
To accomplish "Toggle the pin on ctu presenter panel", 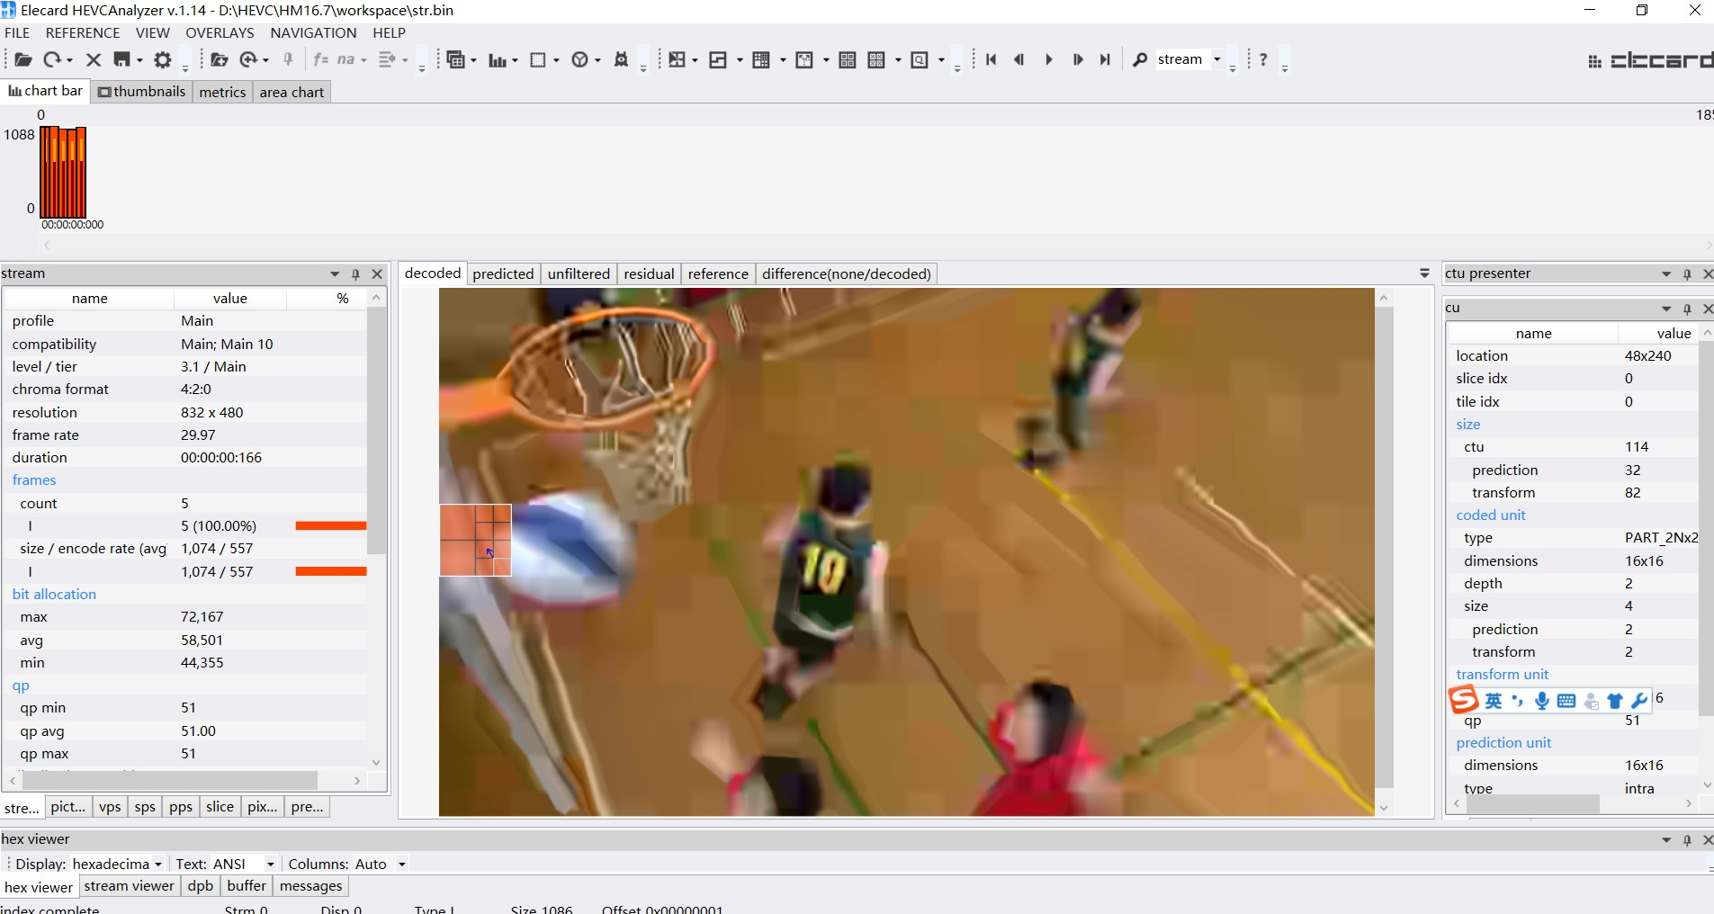I will [1687, 274].
